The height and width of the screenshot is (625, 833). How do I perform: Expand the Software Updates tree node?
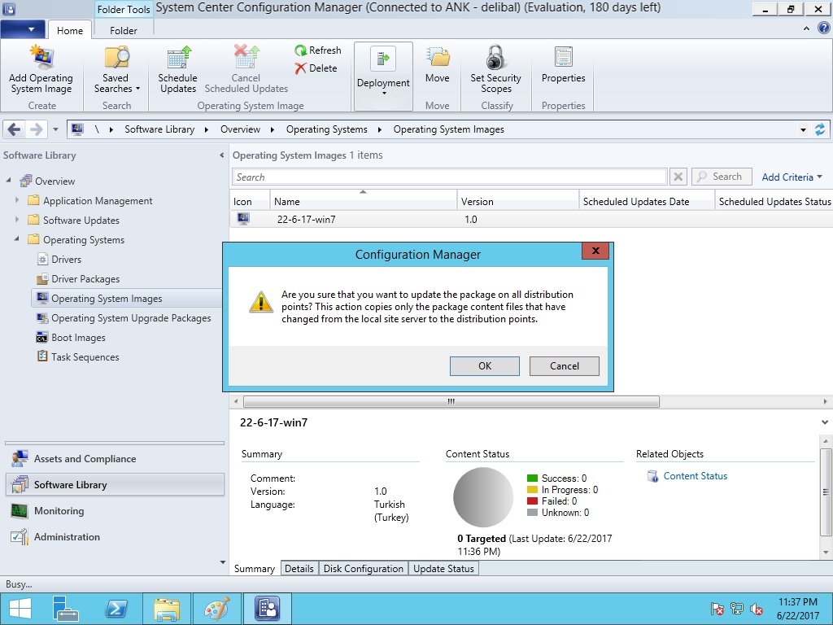tap(17, 221)
